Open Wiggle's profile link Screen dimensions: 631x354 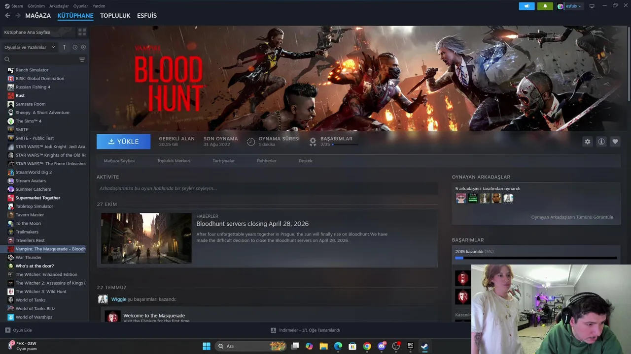pos(119,299)
